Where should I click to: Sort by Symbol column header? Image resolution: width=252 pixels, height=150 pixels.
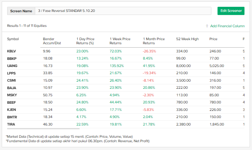click(13, 39)
